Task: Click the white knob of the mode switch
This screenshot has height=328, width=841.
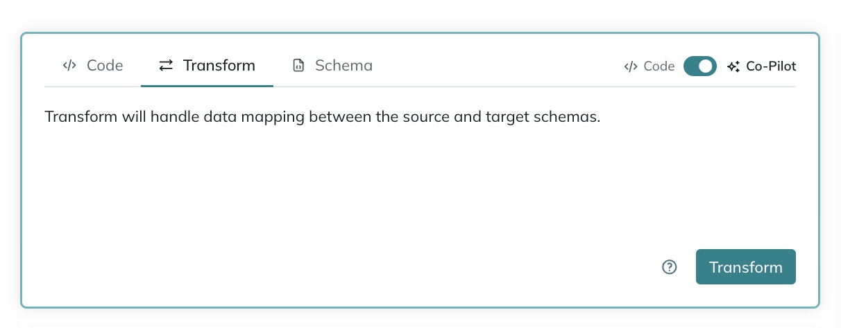Action: click(707, 66)
